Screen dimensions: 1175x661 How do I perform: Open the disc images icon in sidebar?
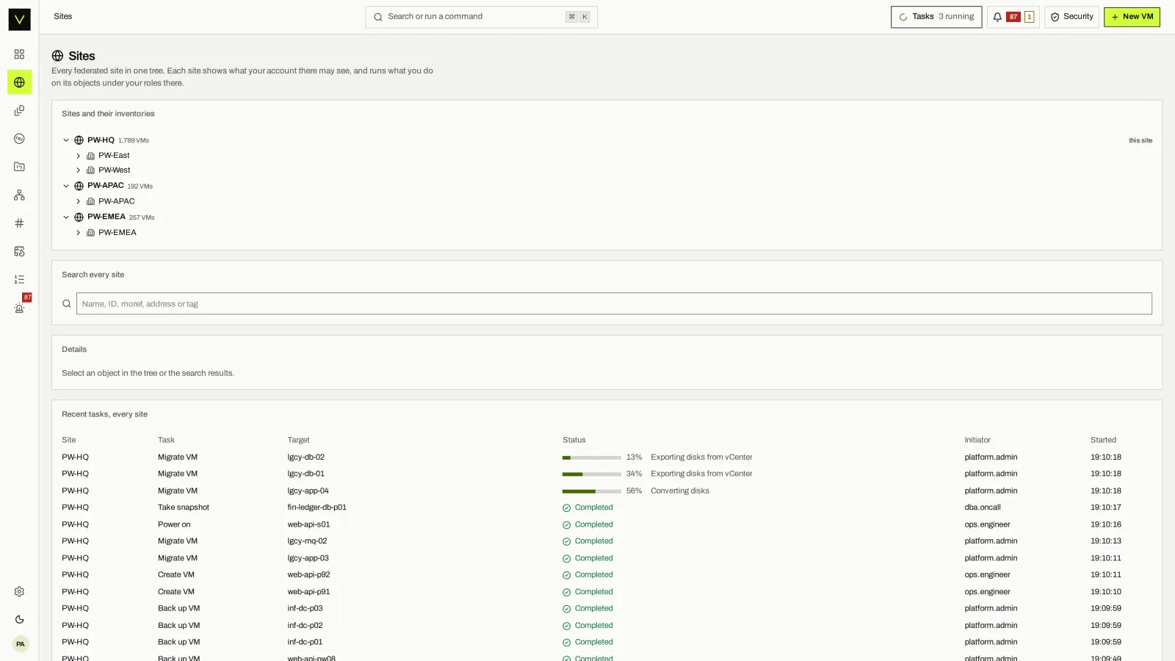[19, 139]
